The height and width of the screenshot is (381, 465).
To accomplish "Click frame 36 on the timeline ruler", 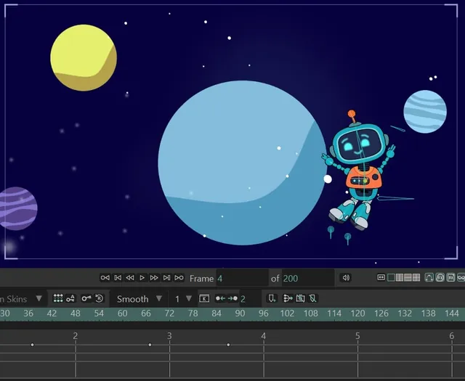I will [x=28, y=314].
